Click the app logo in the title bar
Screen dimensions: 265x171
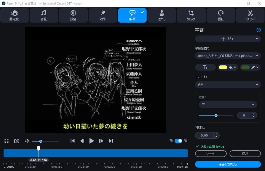3,3
